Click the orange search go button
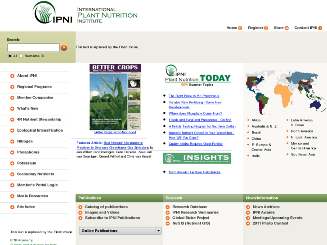This screenshot has height=245, width=327. click(64, 47)
